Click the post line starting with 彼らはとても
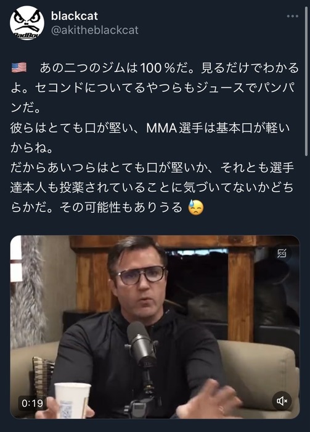This screenshot has height=432, width=310. 150,128
